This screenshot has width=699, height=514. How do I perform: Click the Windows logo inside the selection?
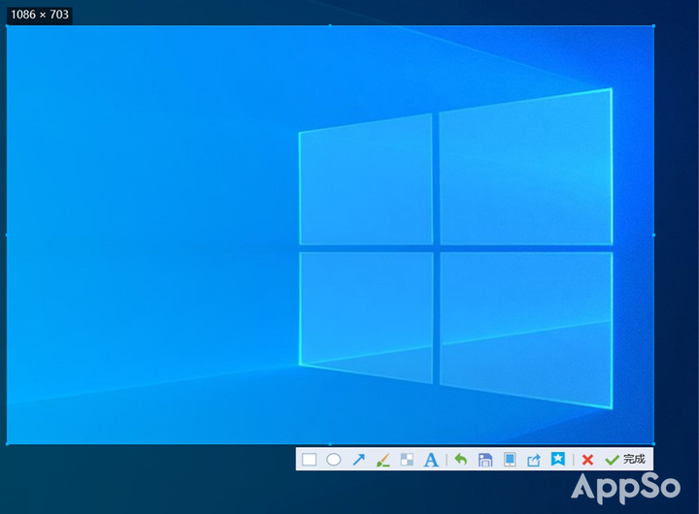(x=455, y=248)
